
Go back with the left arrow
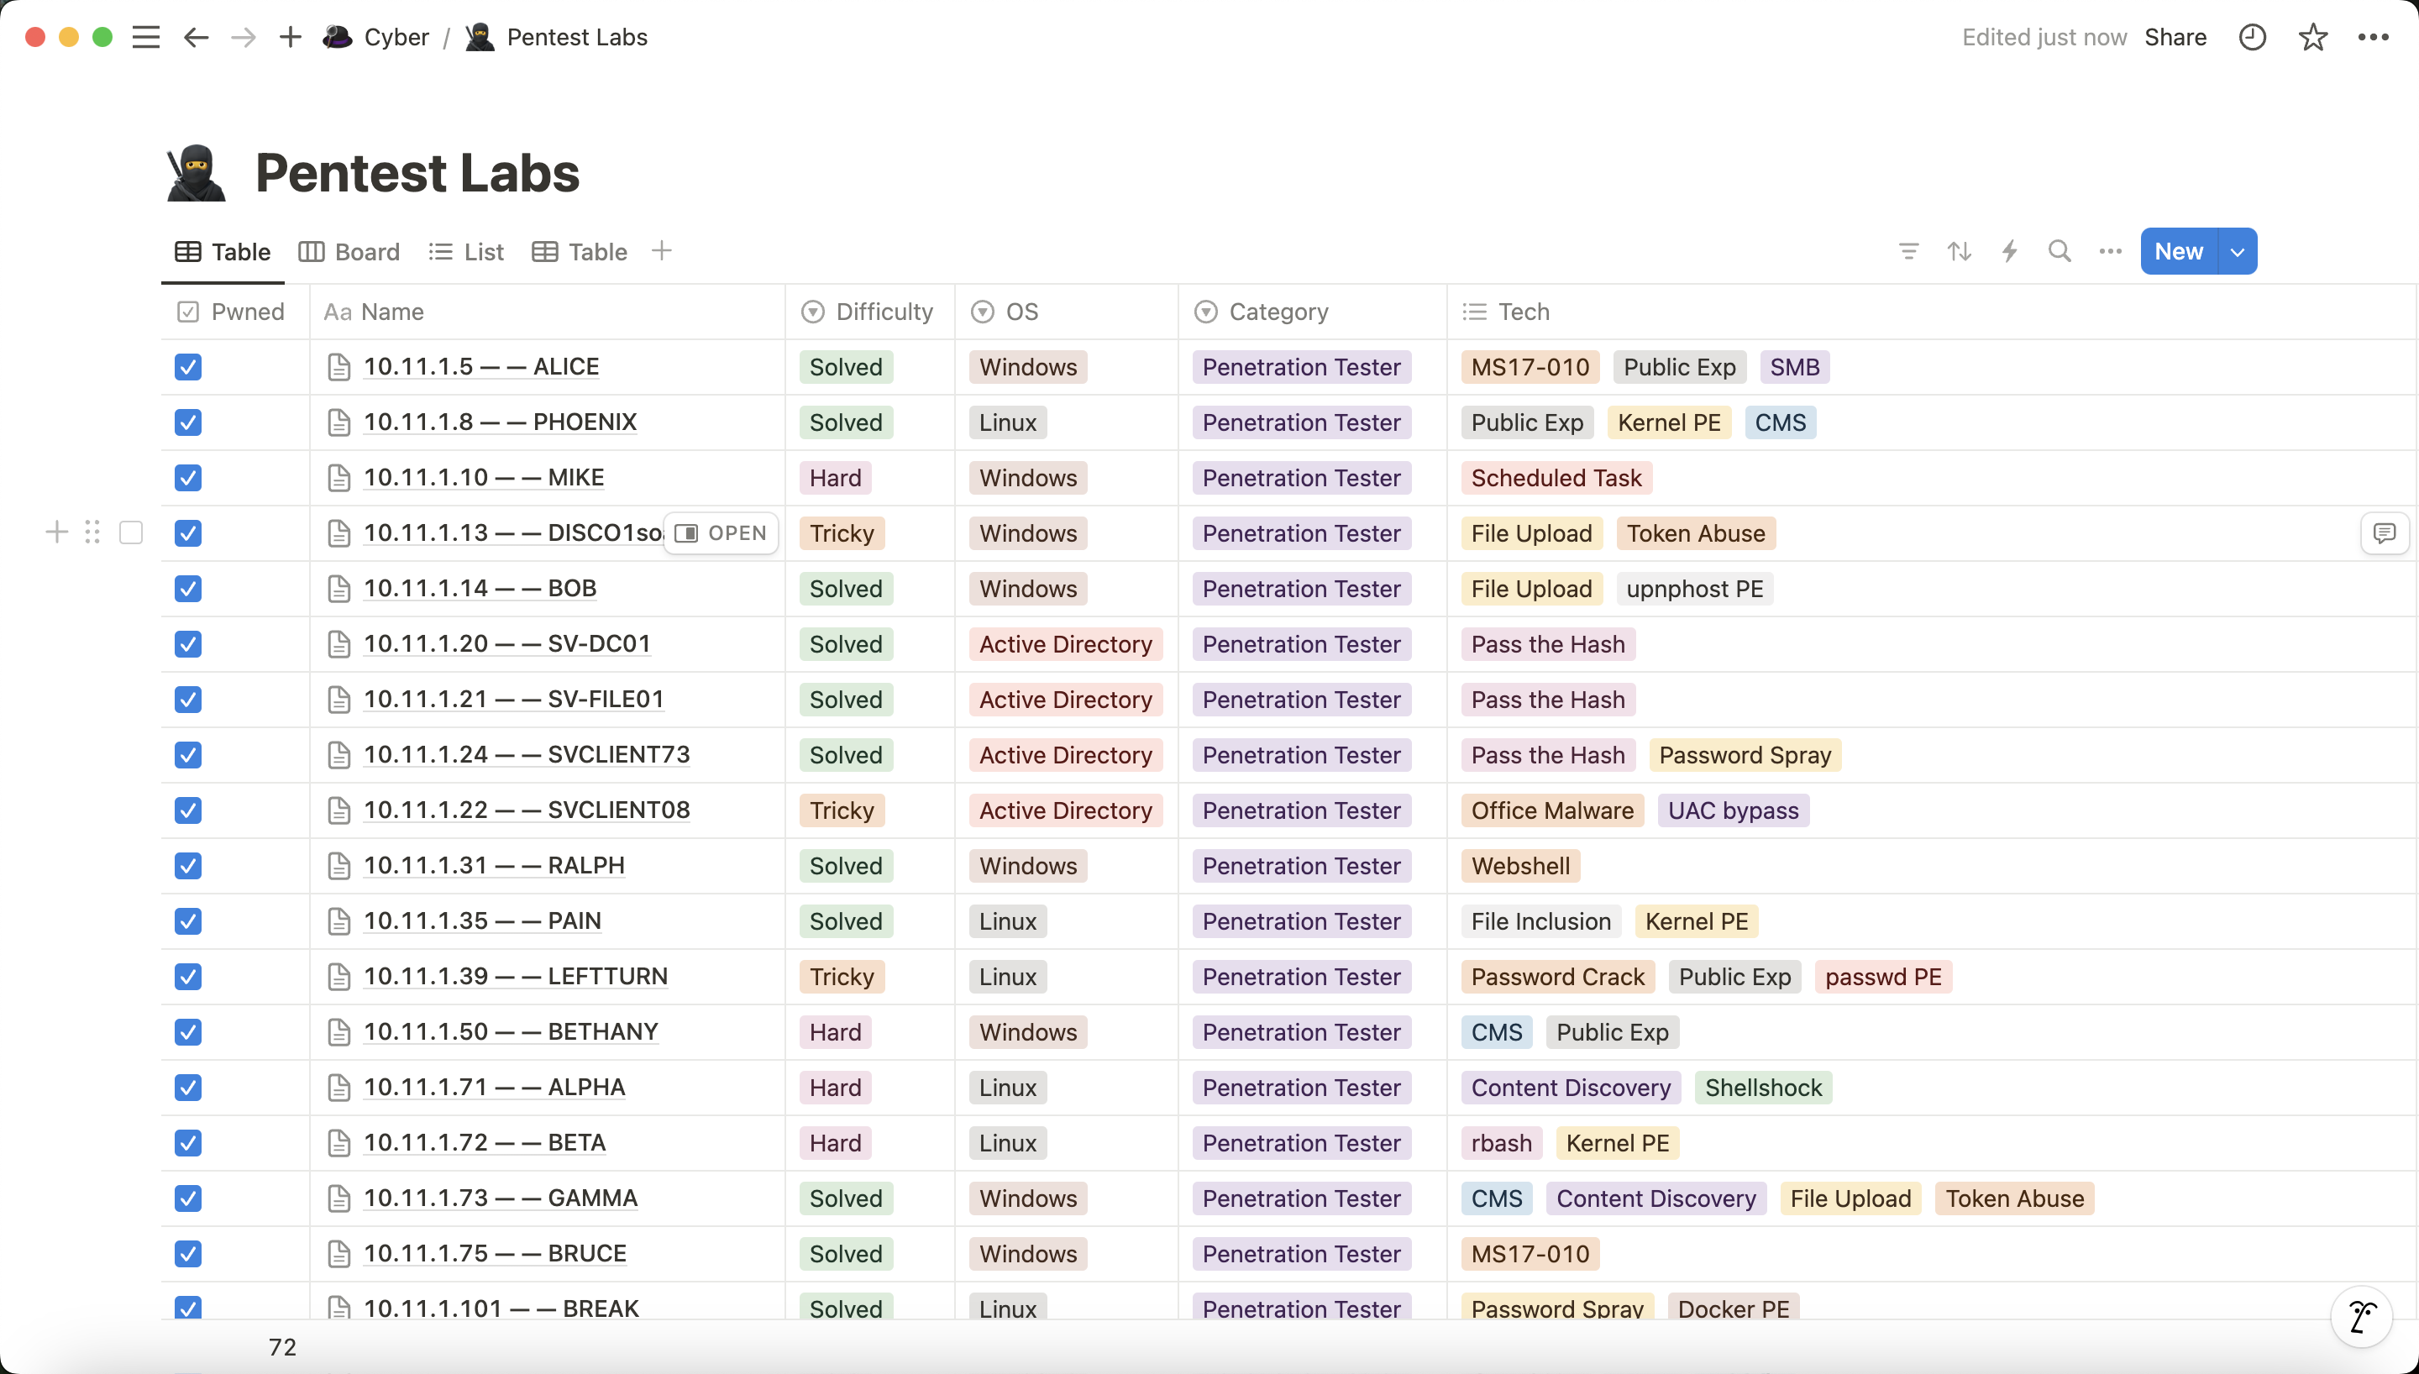click(196, 37)
